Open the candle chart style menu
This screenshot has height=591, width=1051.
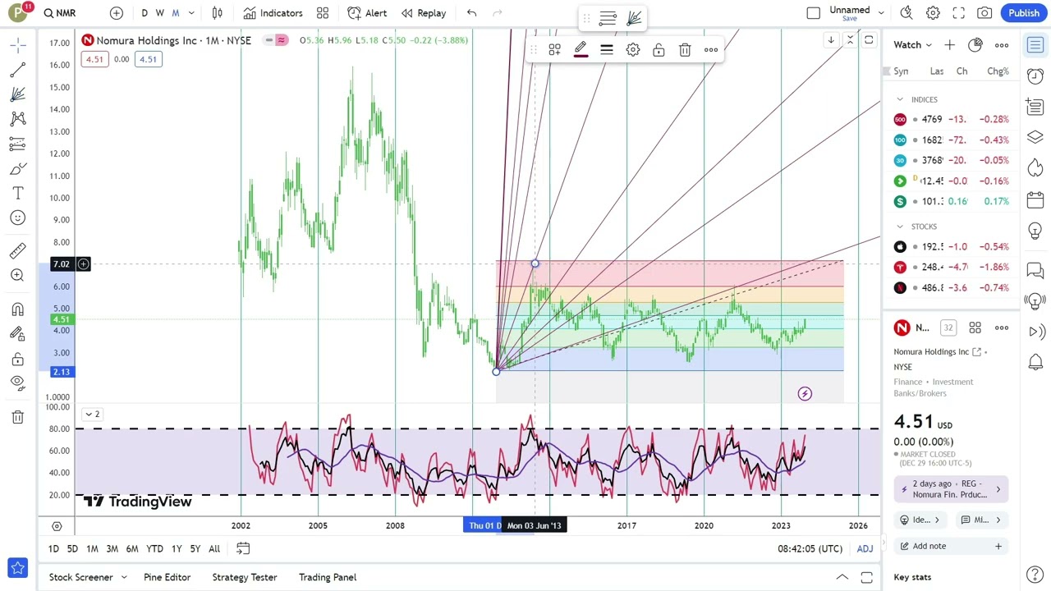coord(217,13)
